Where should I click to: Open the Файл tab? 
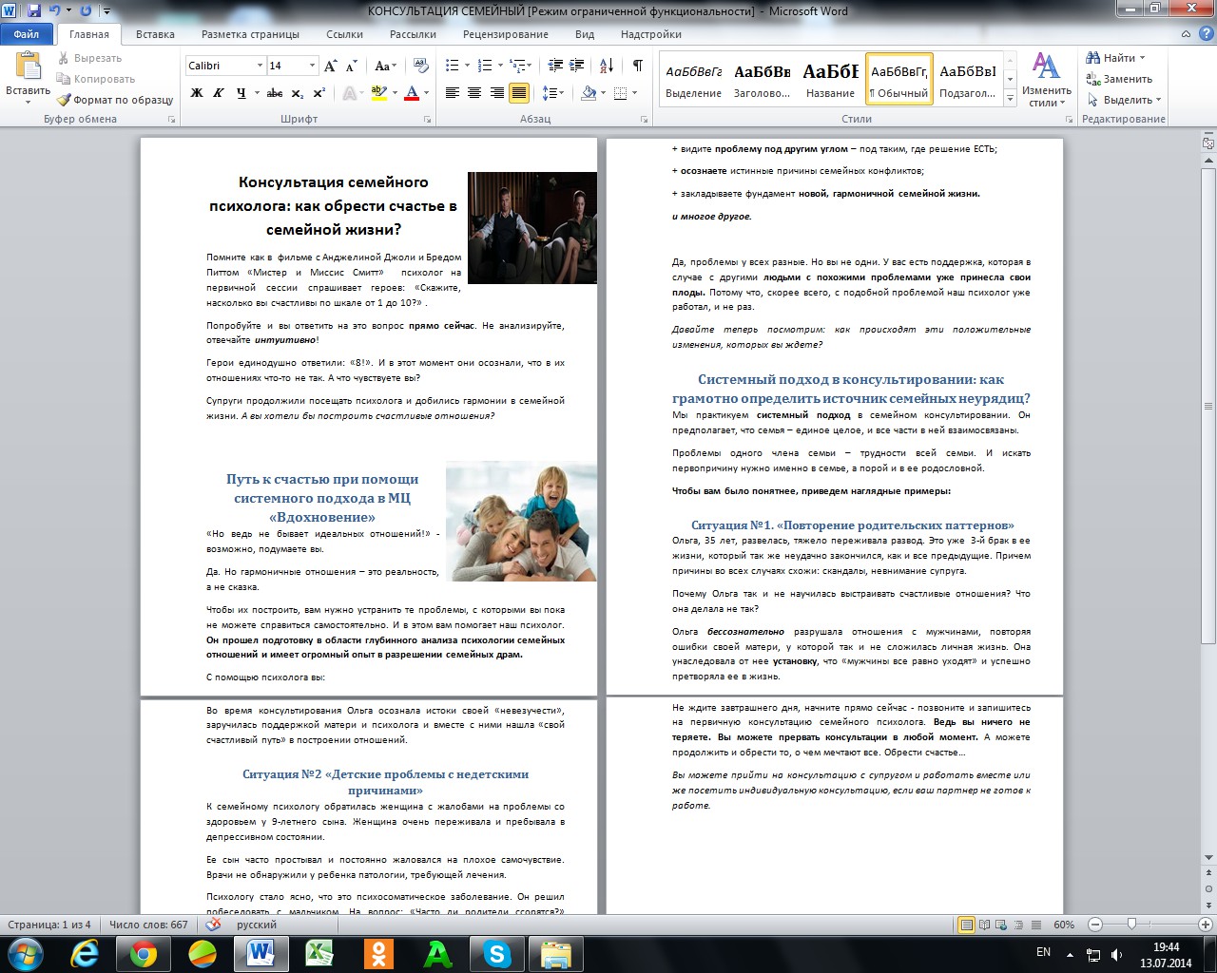(x=27, y=34)
